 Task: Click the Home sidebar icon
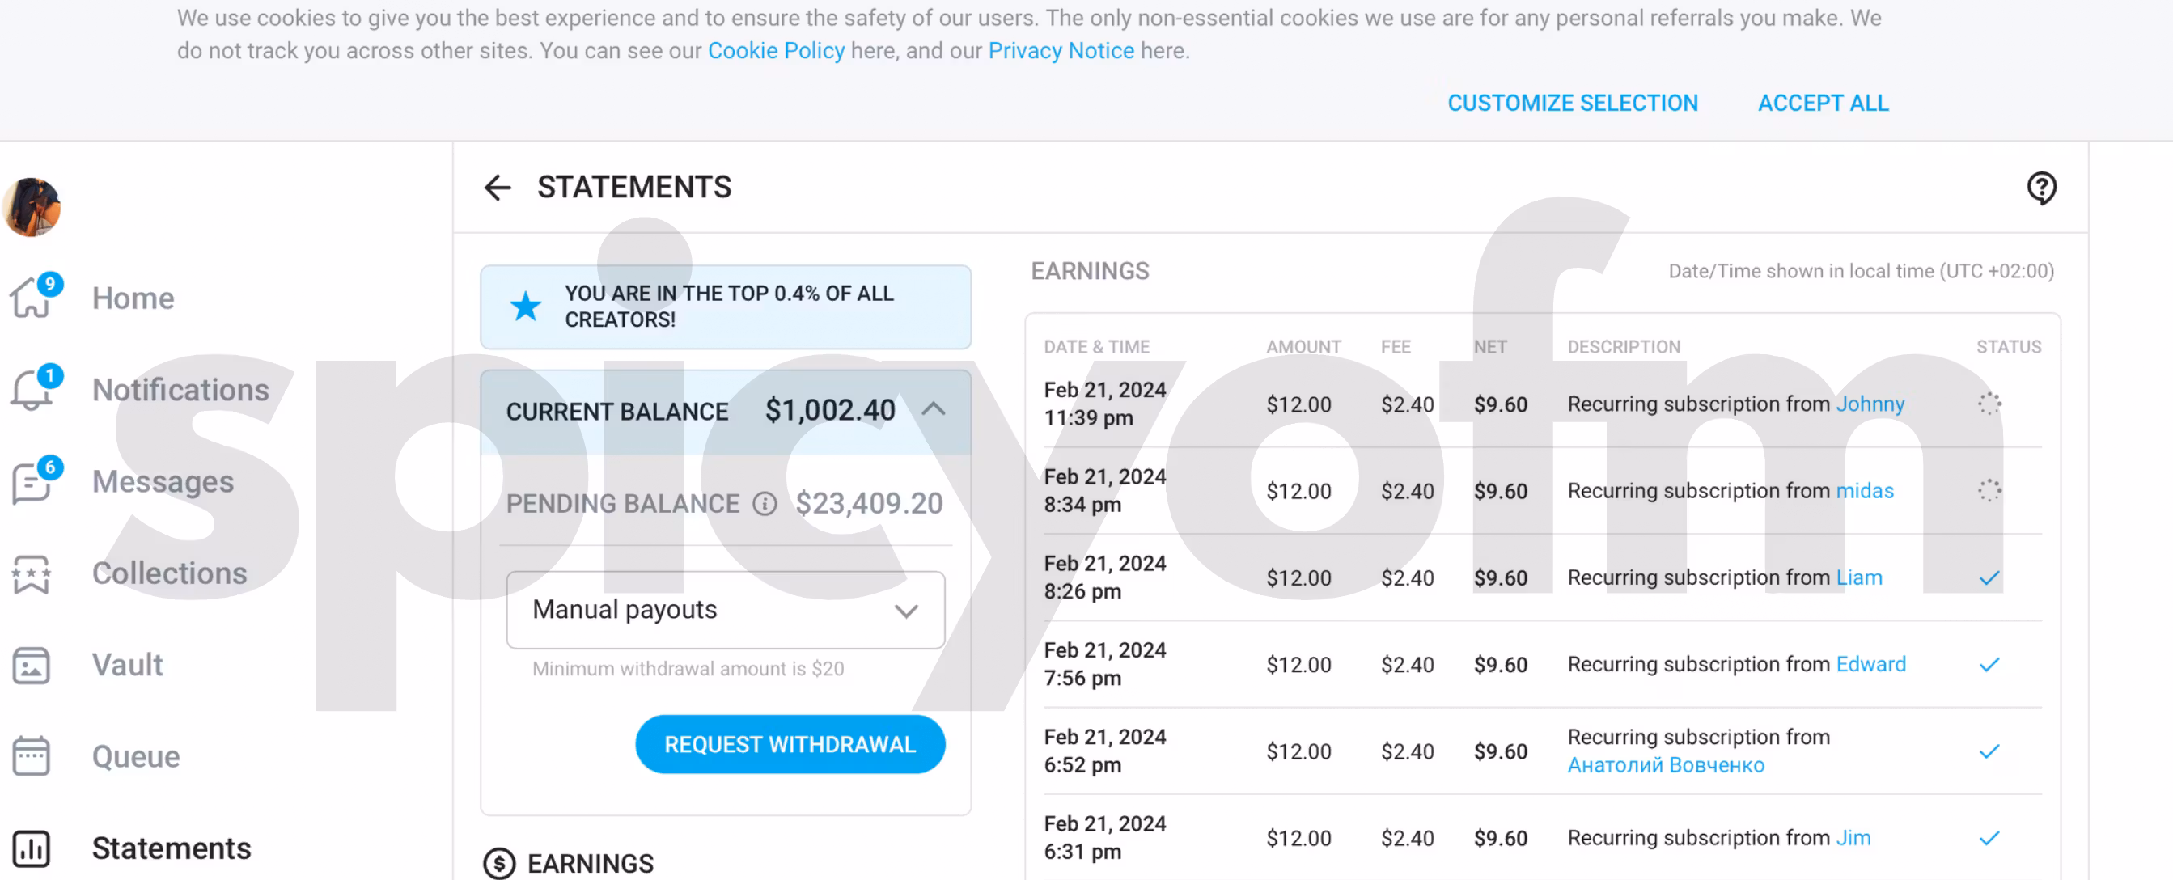(x=32, y=297)
